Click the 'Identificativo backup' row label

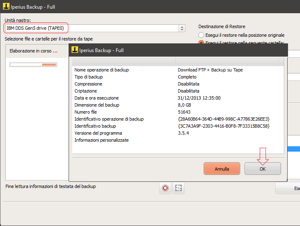pos(95,126)
